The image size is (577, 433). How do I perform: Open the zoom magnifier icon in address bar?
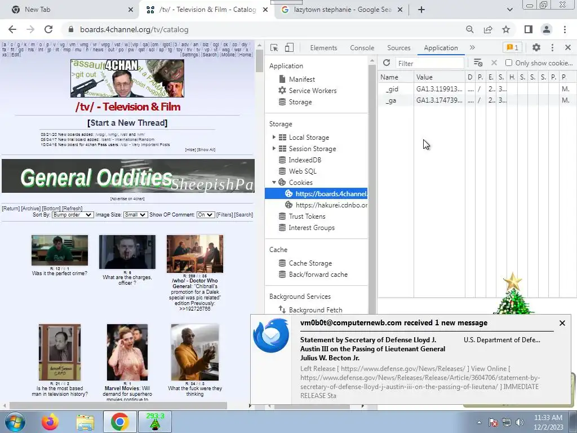tap(470, 29)
